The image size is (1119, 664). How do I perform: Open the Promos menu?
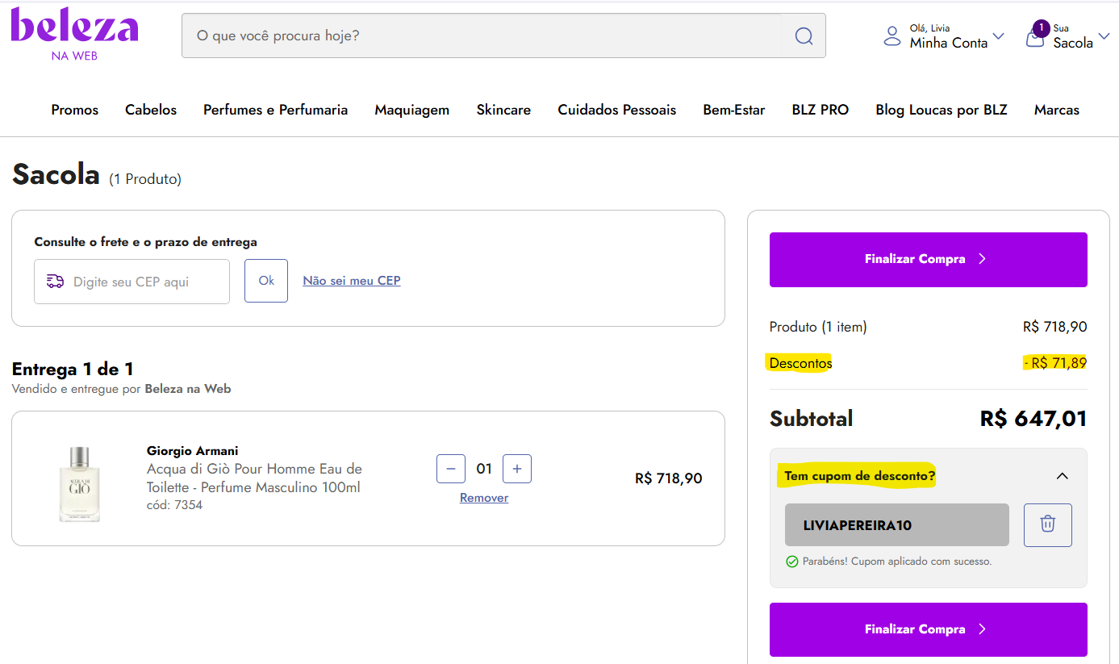tap(75, 110)
